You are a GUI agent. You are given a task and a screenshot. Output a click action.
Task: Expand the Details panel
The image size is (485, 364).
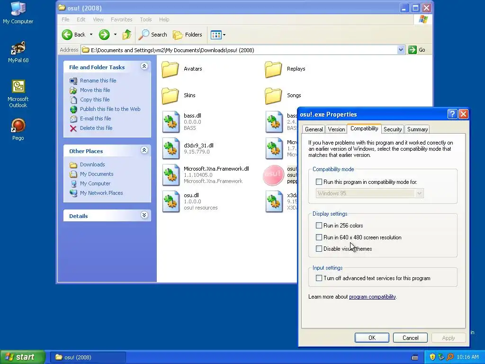(x=144, y=215)
